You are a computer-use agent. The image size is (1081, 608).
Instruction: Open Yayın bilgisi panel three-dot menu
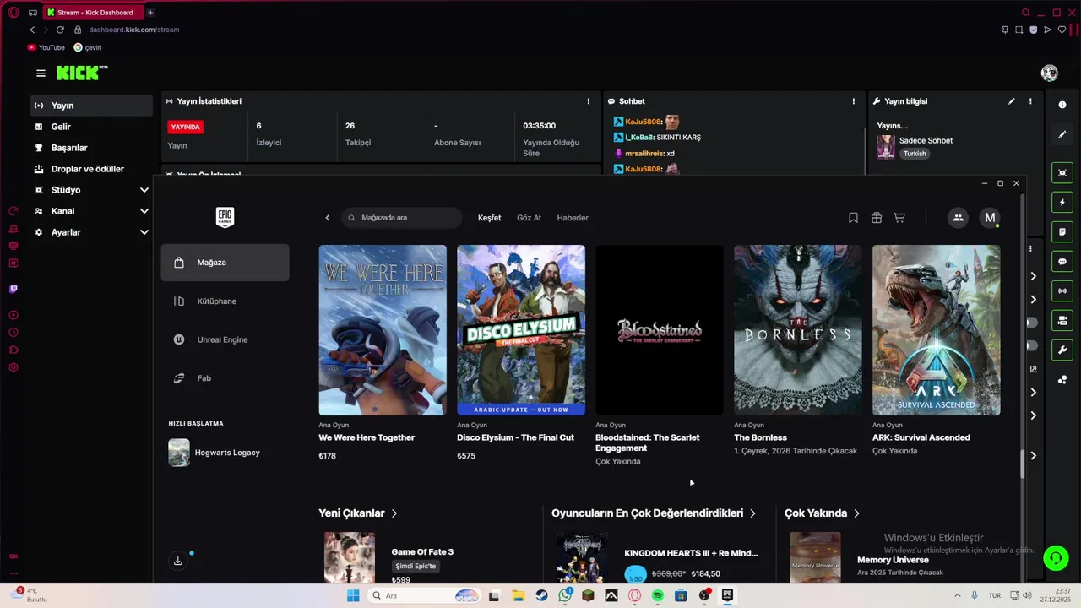1030,101
